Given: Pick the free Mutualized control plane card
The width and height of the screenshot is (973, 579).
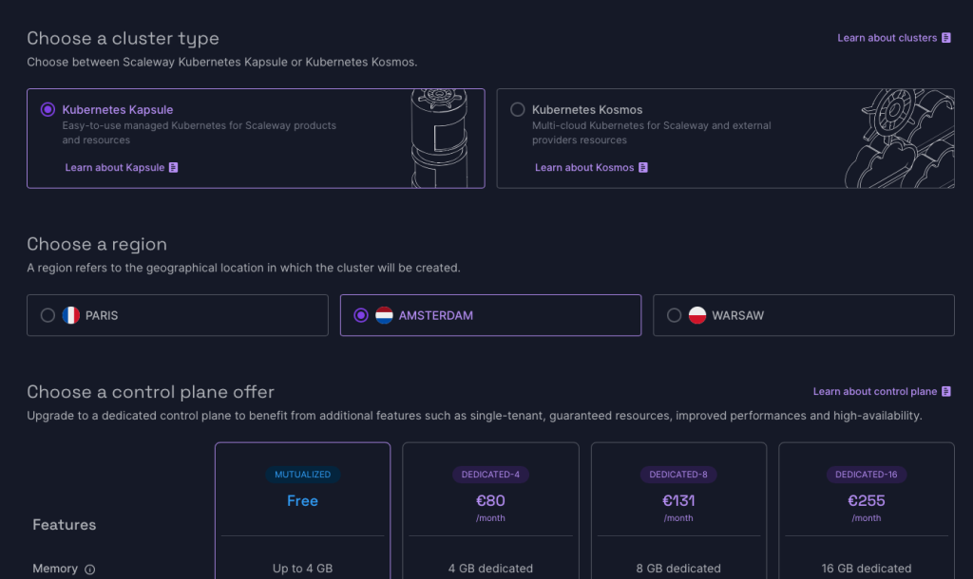Looking at the screenshot, I should (x=302, y=501).
